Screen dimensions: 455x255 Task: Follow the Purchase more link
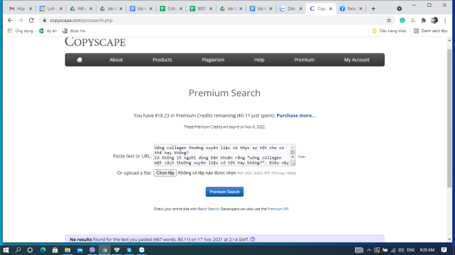[296, 115]
